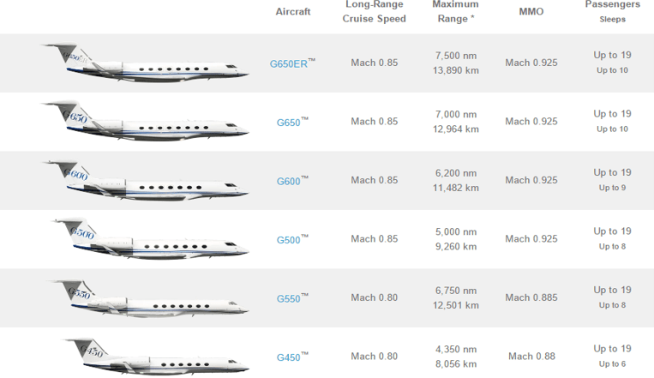Image resolution: width=654 pixels, height=378 pixels.
Task: Open the G600 aircraft link
Action: point(292,181)
